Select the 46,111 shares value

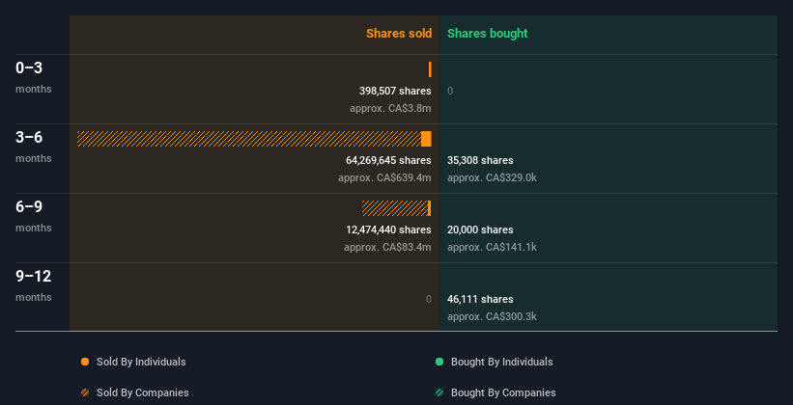(480, 300)
